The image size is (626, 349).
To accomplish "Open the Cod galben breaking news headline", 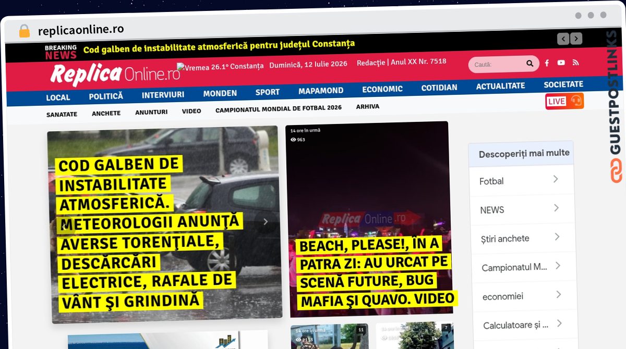I will tap(219, 47).
